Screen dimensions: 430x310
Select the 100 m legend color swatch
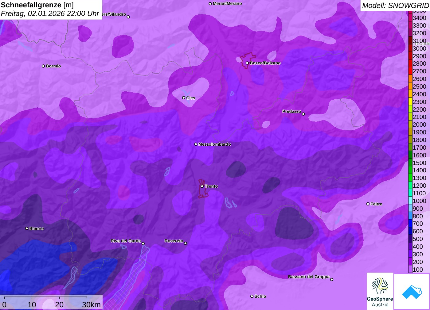pyautogui.click(x=410, y=269)
